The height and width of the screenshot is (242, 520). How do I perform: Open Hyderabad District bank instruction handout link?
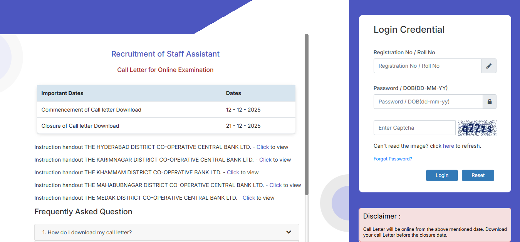(x=263, y=147)
